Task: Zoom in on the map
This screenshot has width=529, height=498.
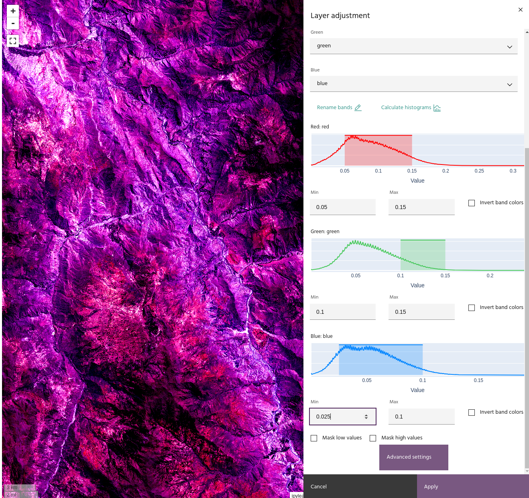Action: point(13,11)
